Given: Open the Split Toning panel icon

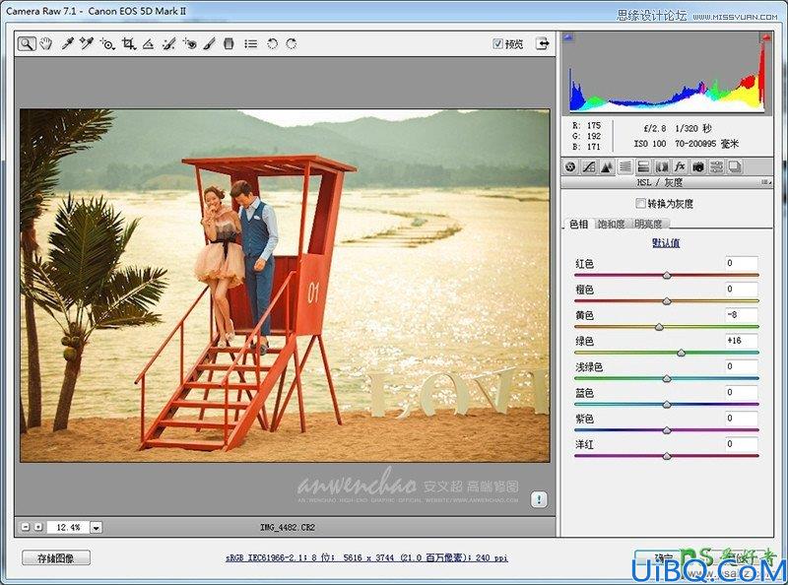Looking at the screenshot, I should coord(643,166).
